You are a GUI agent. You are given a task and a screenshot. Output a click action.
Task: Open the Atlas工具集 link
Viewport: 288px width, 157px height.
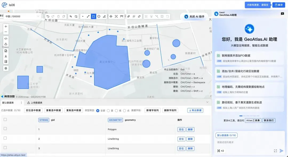pos(253,121)
